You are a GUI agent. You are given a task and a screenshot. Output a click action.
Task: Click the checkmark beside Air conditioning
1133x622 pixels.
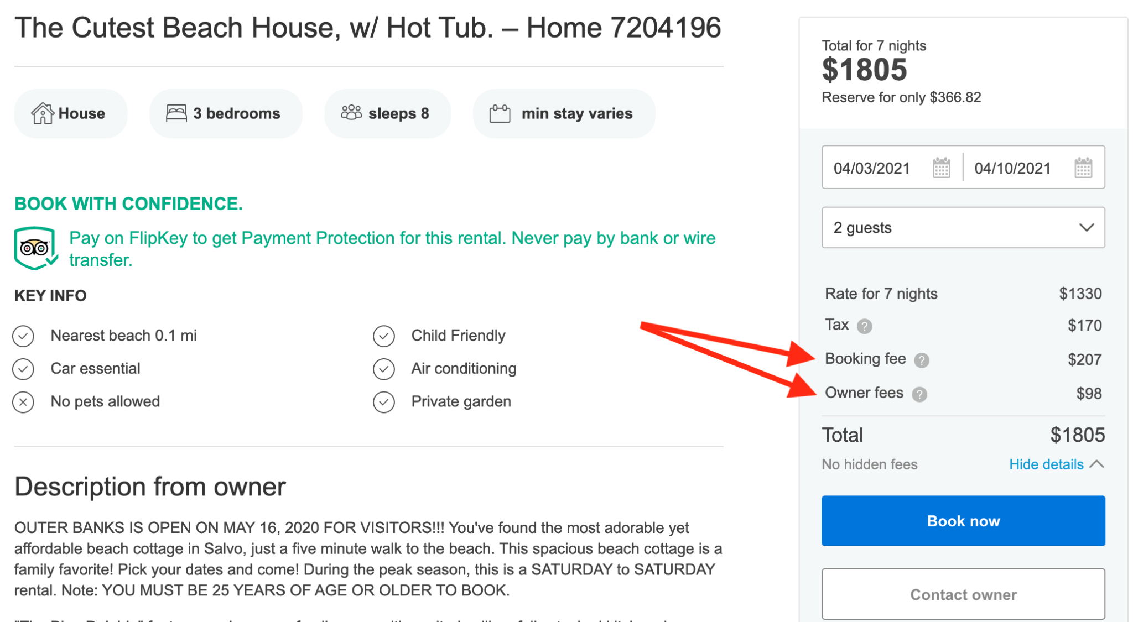(x=384, y=368)
